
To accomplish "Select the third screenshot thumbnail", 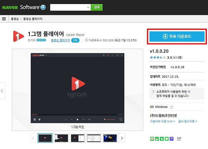I will (x=78, y=138).
